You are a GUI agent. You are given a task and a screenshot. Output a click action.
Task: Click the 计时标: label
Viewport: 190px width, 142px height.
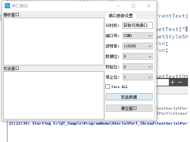click(x=112, y=25)
